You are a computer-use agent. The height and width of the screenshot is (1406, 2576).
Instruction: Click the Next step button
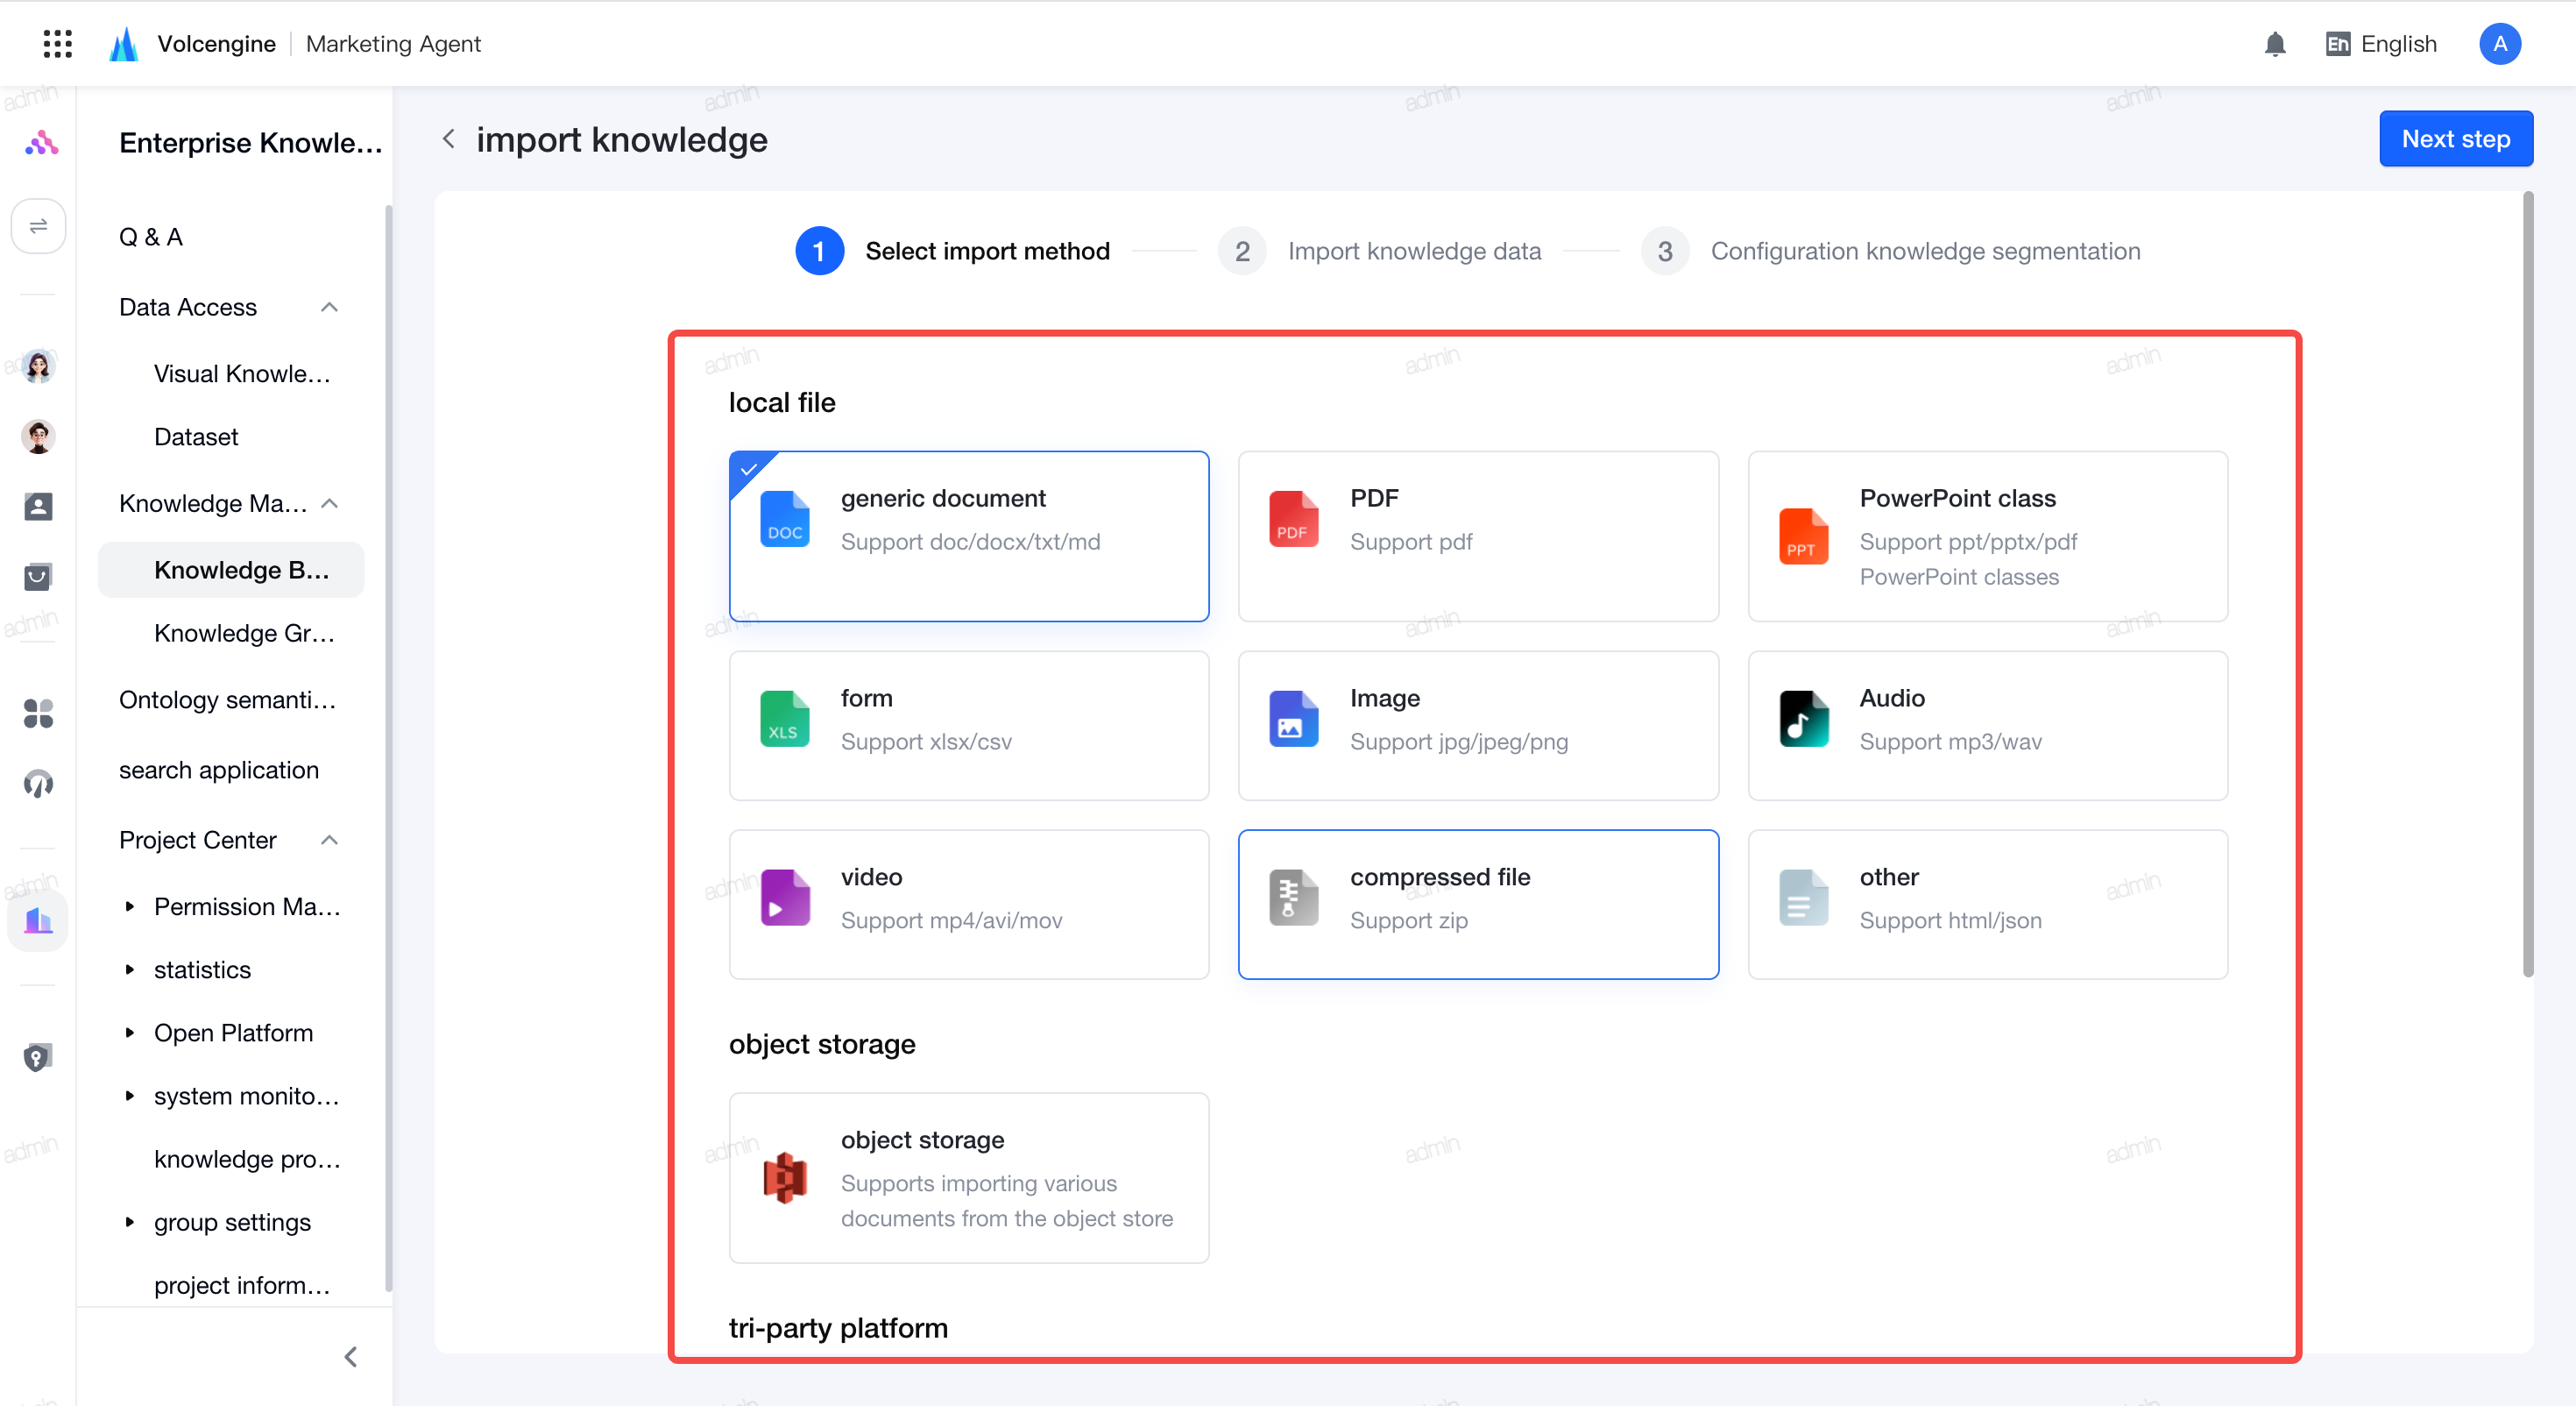coord(2455,139)
